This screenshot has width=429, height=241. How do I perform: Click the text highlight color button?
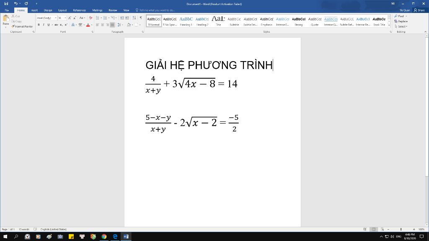[80, 25]
